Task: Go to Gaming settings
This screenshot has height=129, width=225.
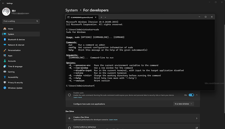Action: (x=21, y=72)
